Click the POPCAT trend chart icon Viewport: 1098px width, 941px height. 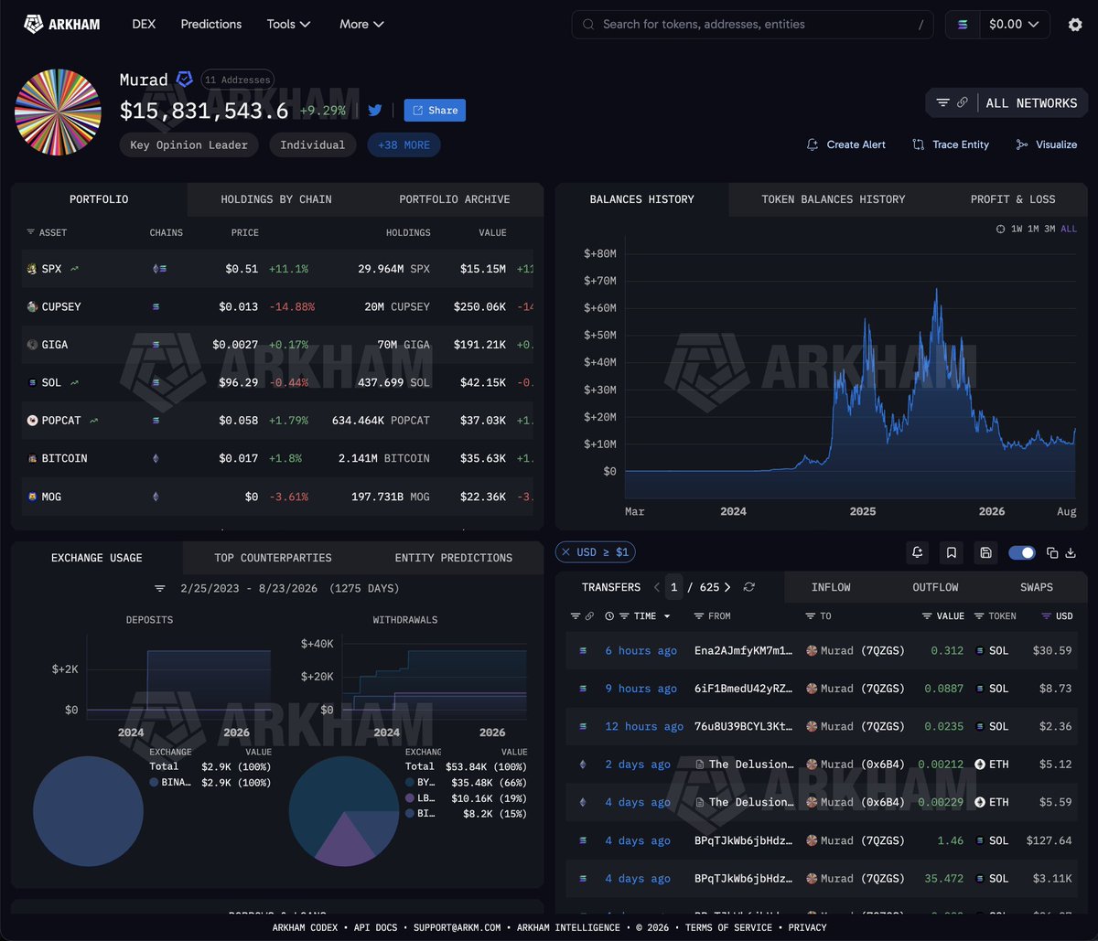[x=93, y=421]
